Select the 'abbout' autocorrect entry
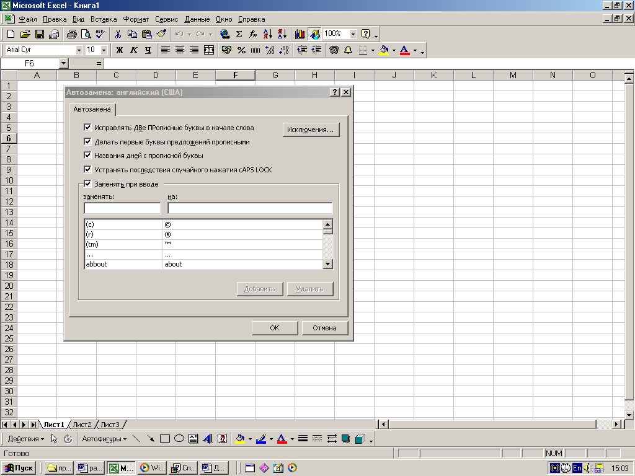The width and height of the screenshot is (635, 476). 203,264
